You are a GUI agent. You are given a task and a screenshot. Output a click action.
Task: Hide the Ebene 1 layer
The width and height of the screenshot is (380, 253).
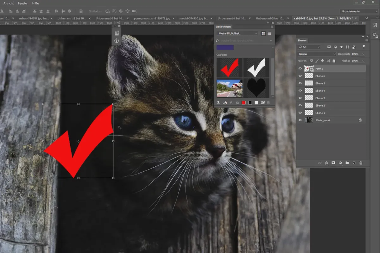click(x=300, y=113)
